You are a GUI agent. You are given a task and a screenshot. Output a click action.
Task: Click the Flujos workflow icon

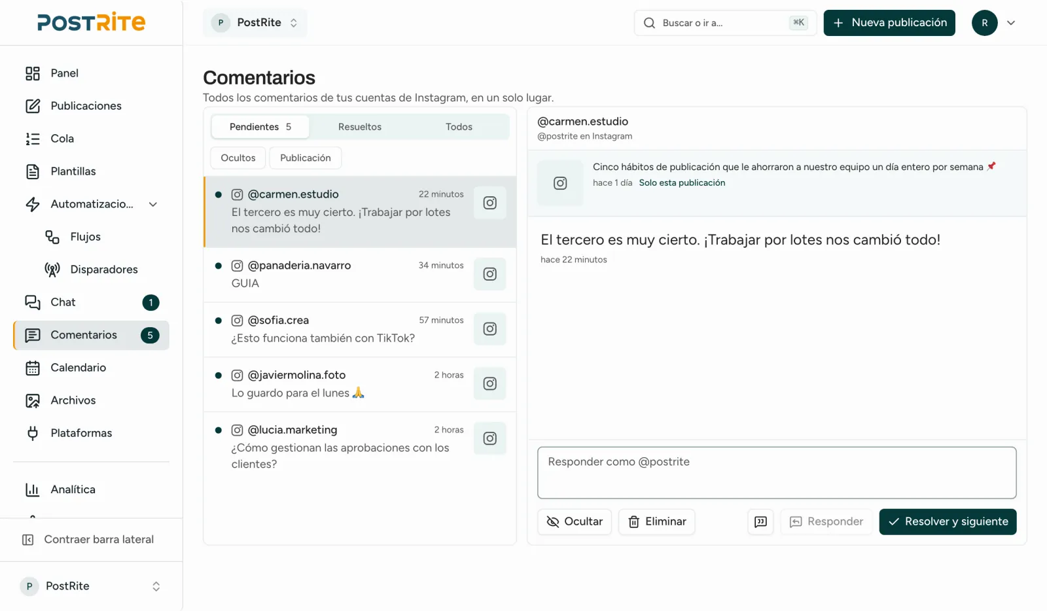click(52, 237)
